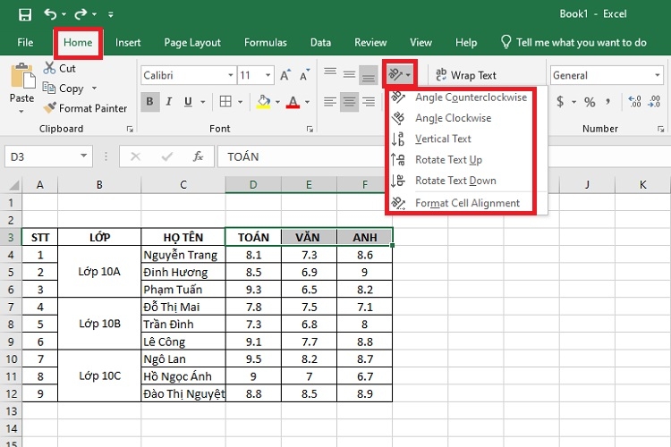Open the View tab
This screenshot has width=671, height=447.
(x=420, y=42)
